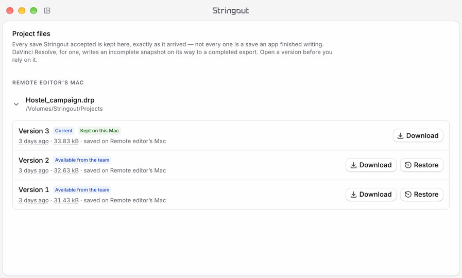Click the /Volumes/Stringout/Projects path
The height and width of the screenshot is (278, 462).
click(64, 109)
